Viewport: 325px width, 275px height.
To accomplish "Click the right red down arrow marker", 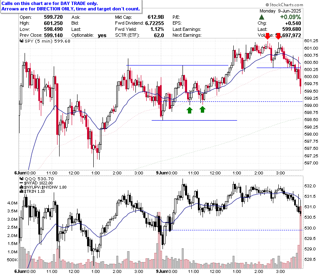I will 278,36.
